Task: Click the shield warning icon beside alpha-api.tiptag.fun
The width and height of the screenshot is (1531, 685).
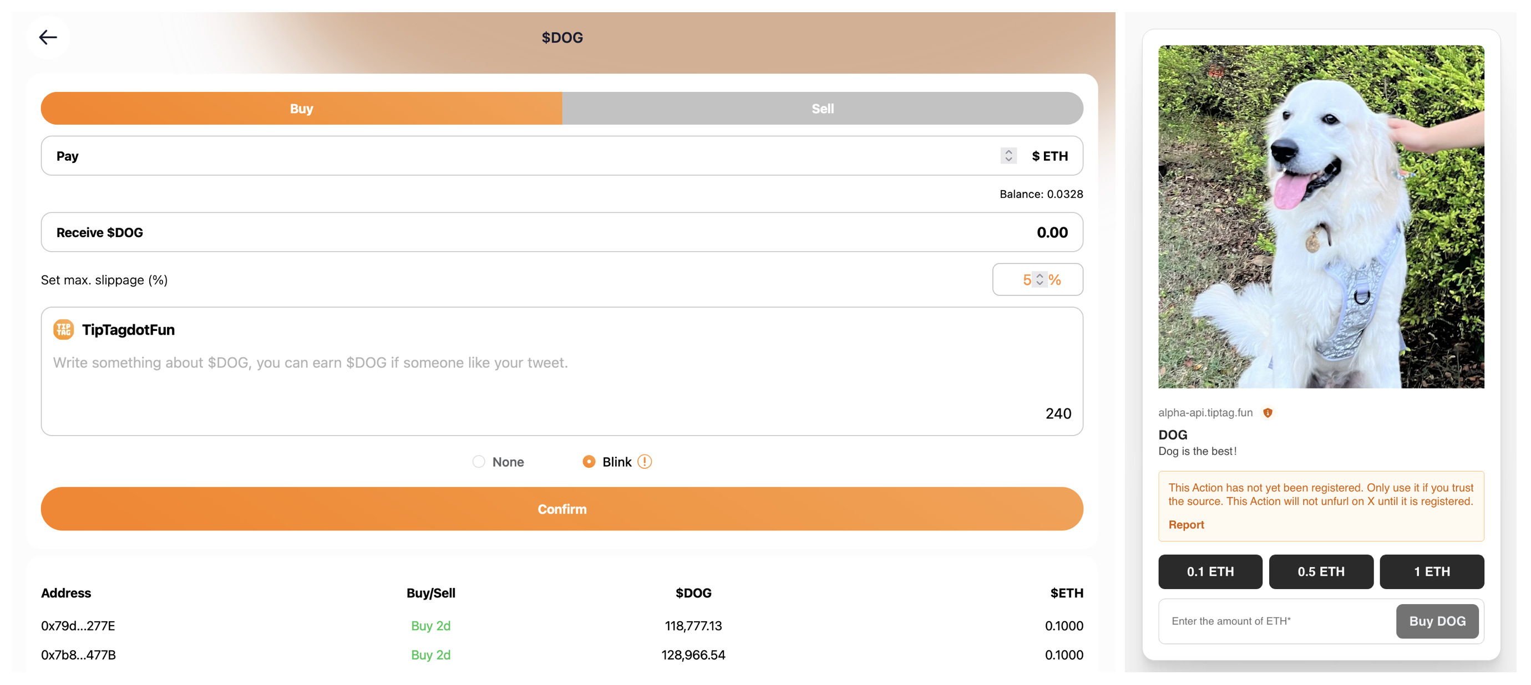Action: tap(1267, 412)
